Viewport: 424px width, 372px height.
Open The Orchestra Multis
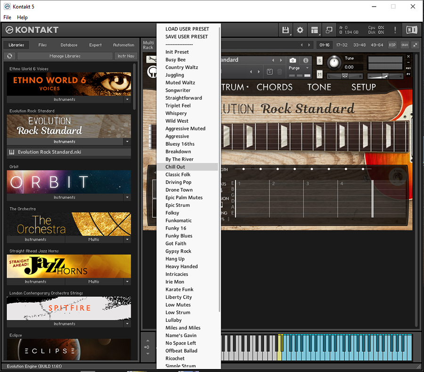[x=94, y=239]
